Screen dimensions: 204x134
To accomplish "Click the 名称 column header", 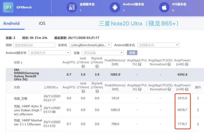I will tap(17, 87).
